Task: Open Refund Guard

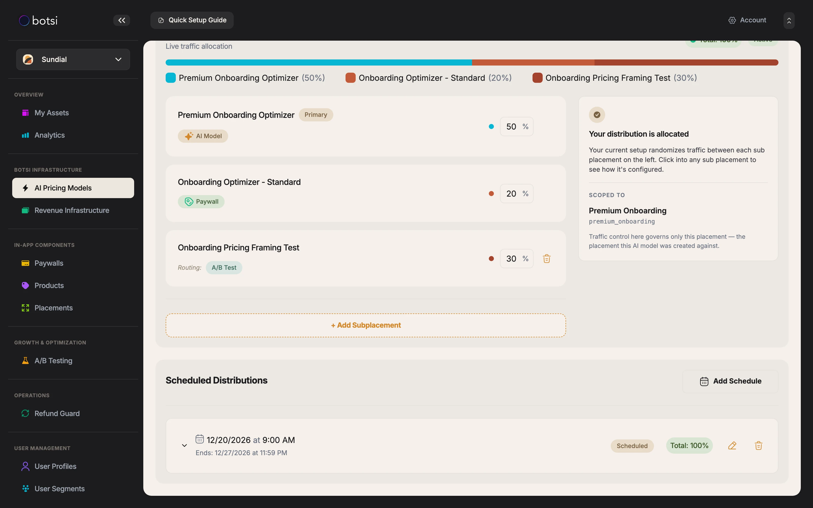Action: (73, 413)
